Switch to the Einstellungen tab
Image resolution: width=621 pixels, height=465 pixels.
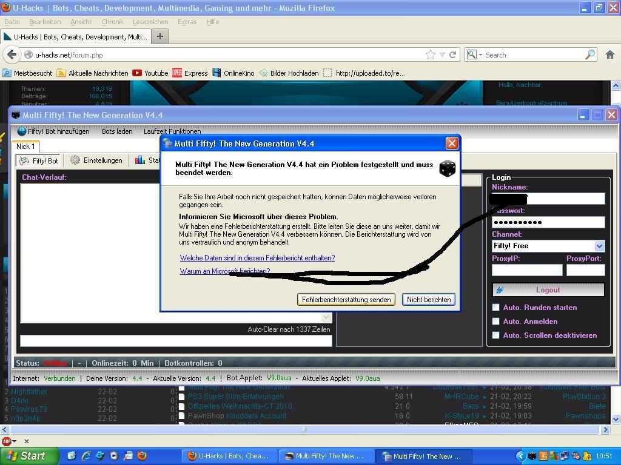pos(96,160)
